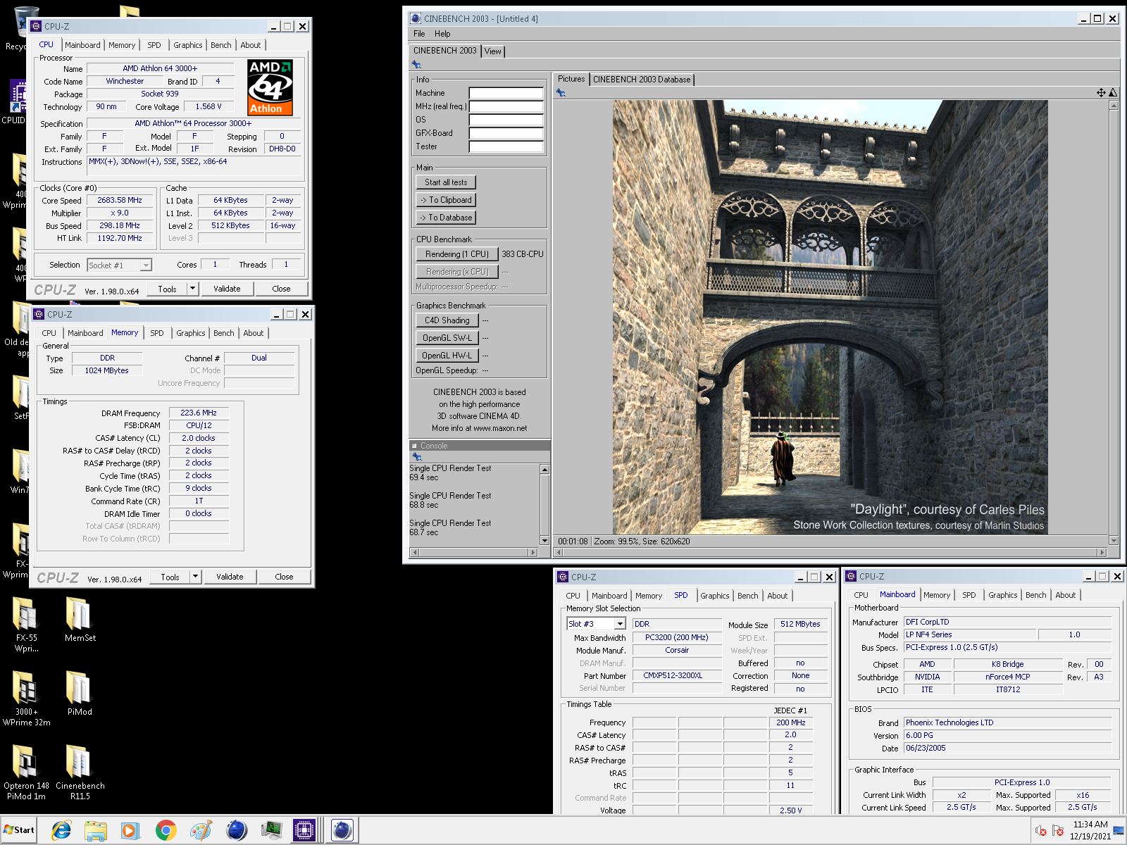The image size is (1127, 845).
Task: Click the running CINEBENCH 2003 taskbar button
Action: [342, 830]
